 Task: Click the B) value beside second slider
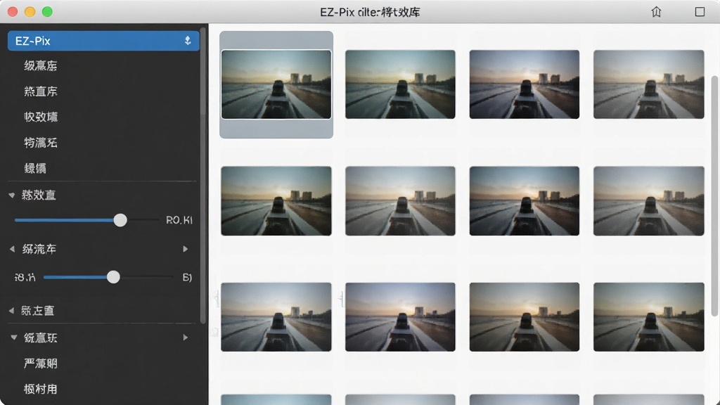187,277
